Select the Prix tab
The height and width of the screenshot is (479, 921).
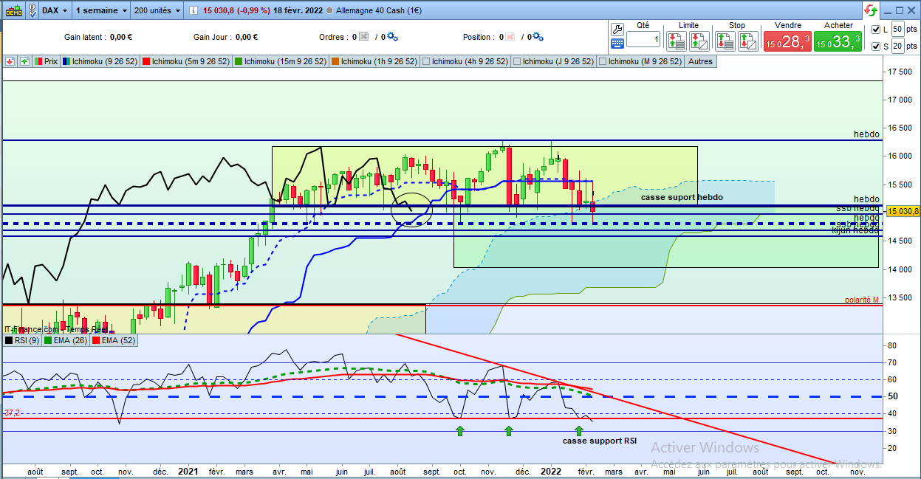pyautogui.click(x=46, y=61)
